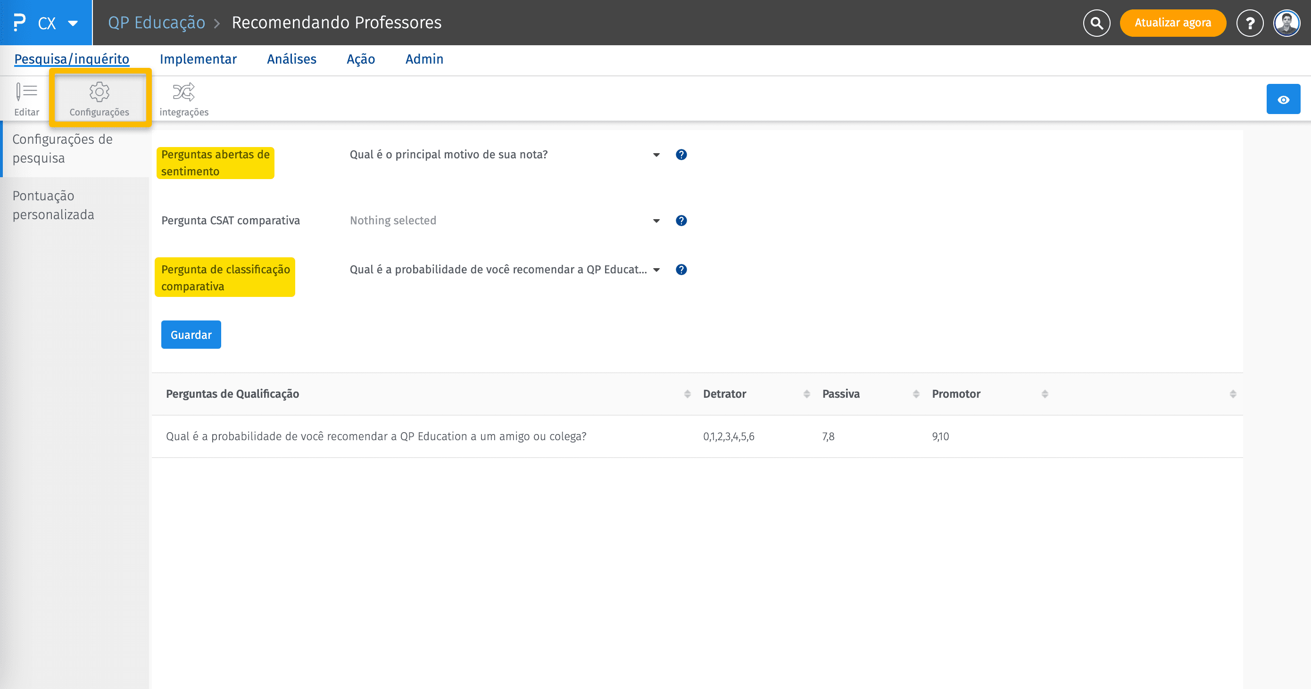
Task: Click the help icon beside Pergunta CSAT comparativa
Action: coord(681,220)
